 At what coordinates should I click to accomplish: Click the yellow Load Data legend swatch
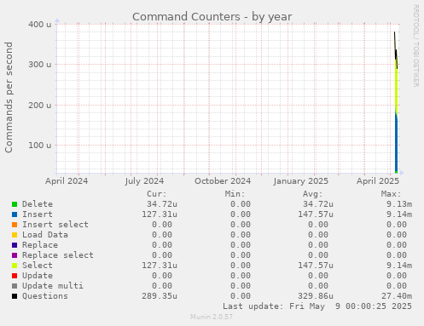(15, 235)
